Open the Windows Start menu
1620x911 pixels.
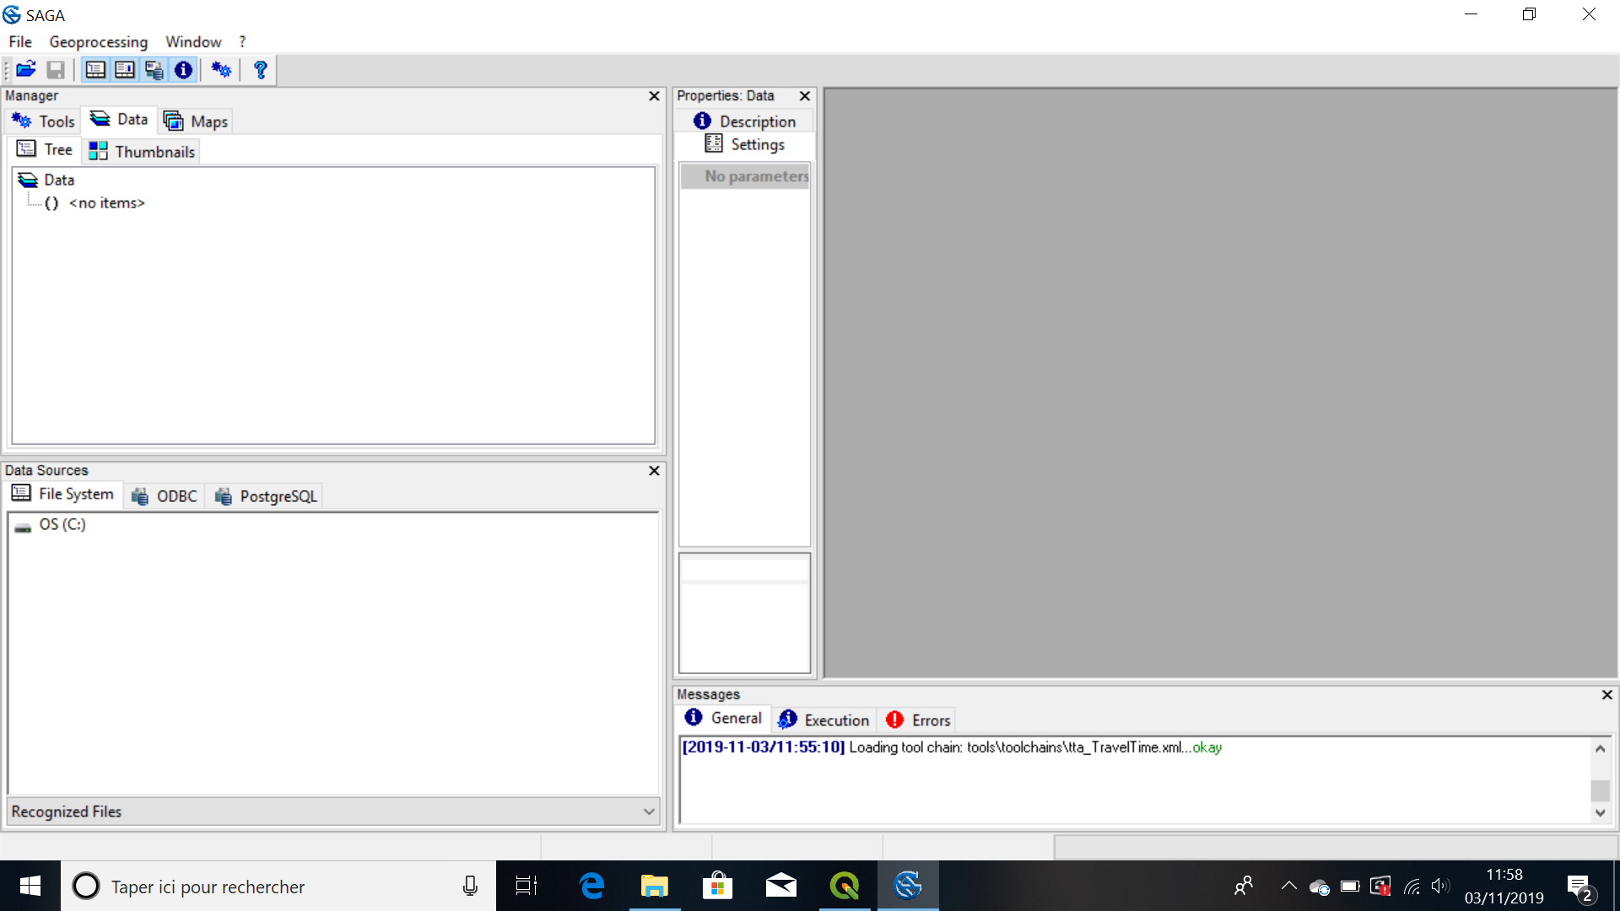30,886
